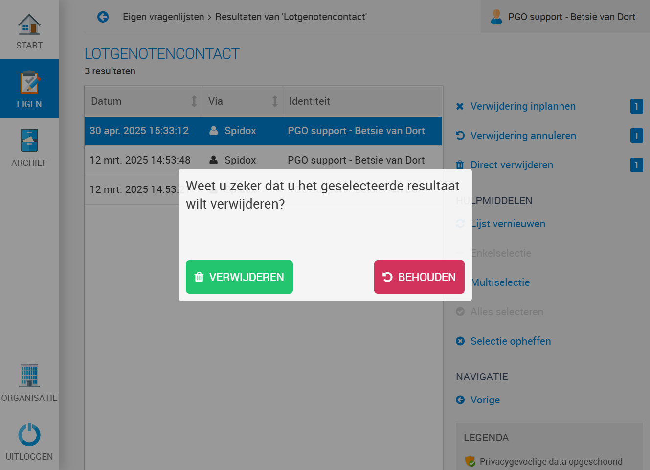Choose Verwijdering inplannen in the action list
The height and width of the screenshot is (470, 650).
tap(523, 106)
